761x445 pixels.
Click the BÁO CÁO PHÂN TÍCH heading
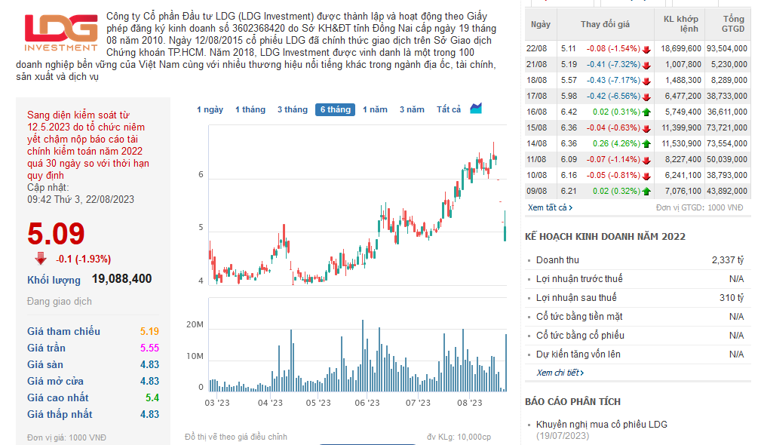572,402
